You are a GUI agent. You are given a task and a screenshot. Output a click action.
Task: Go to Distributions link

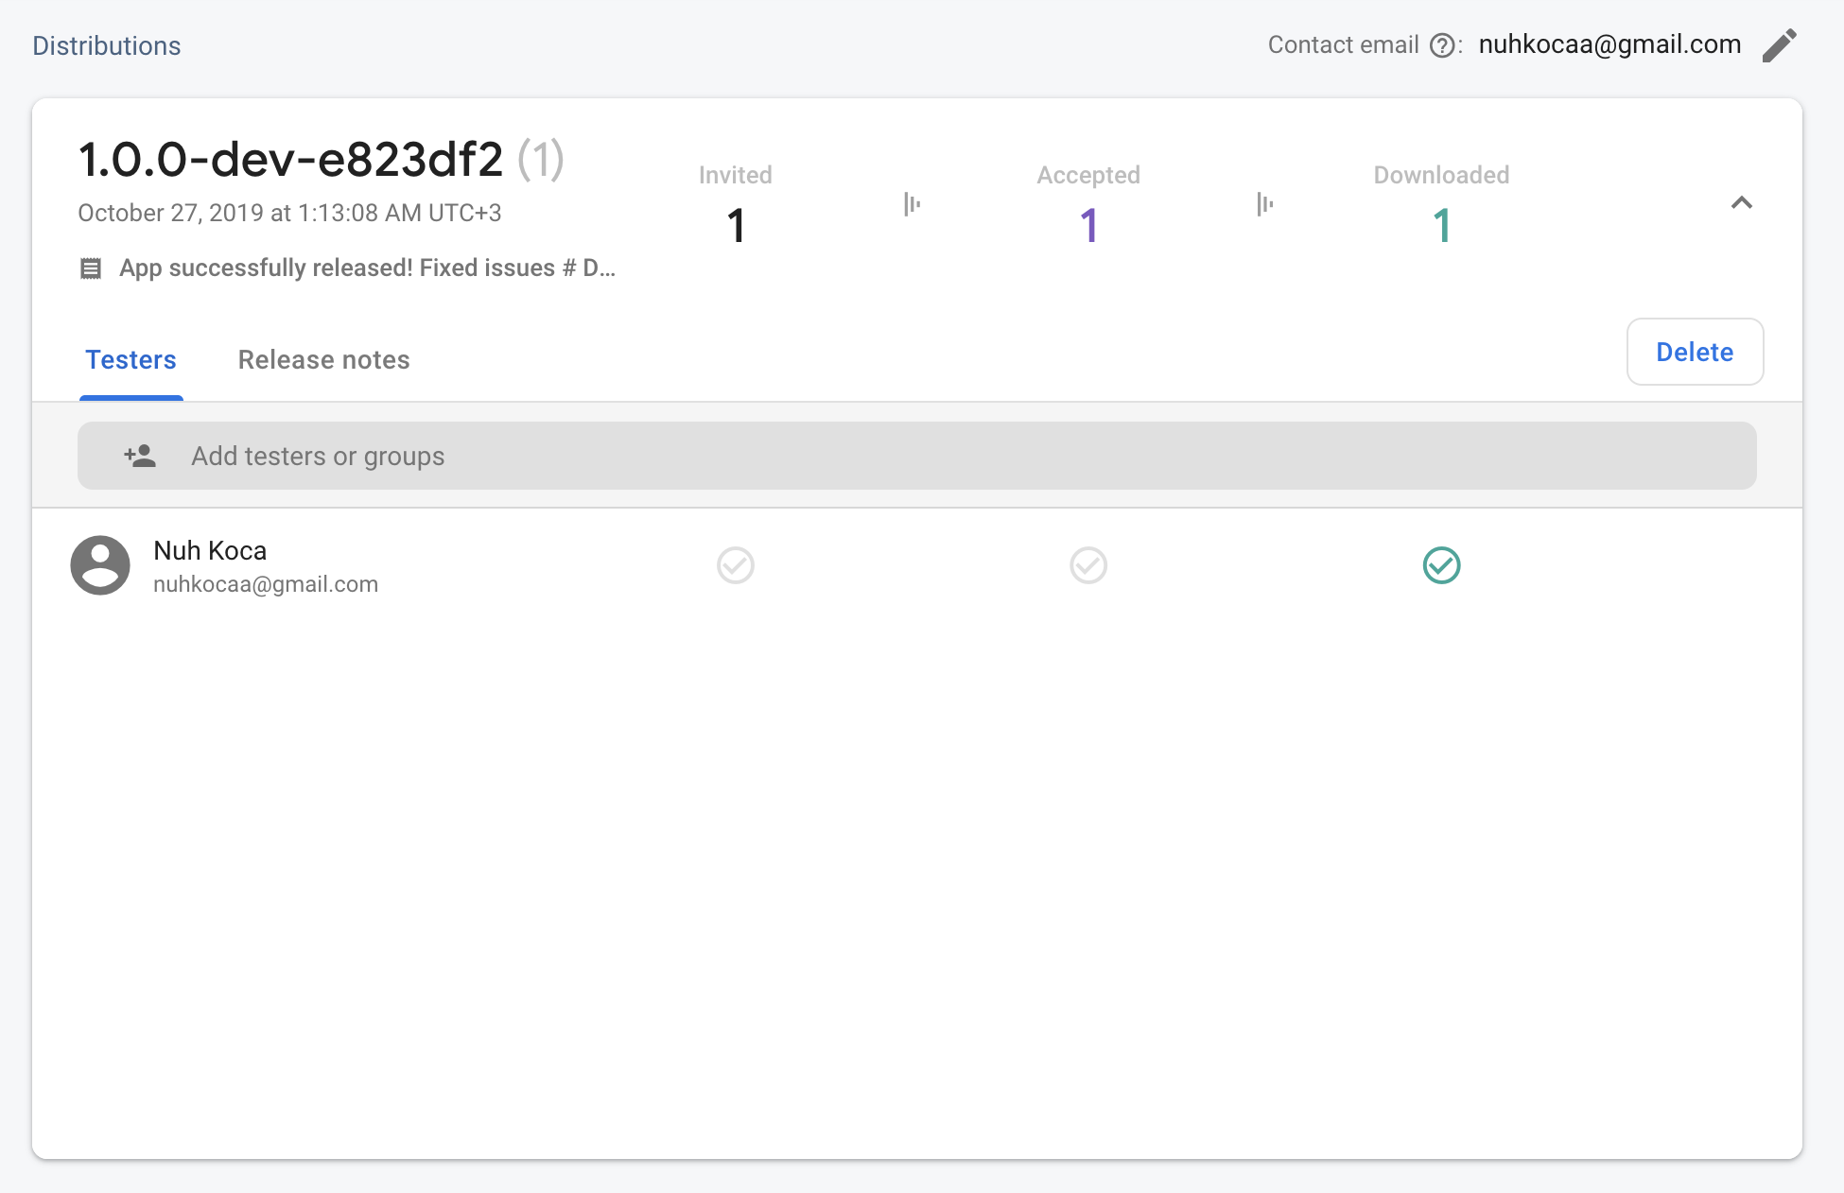tap(107, 45)
